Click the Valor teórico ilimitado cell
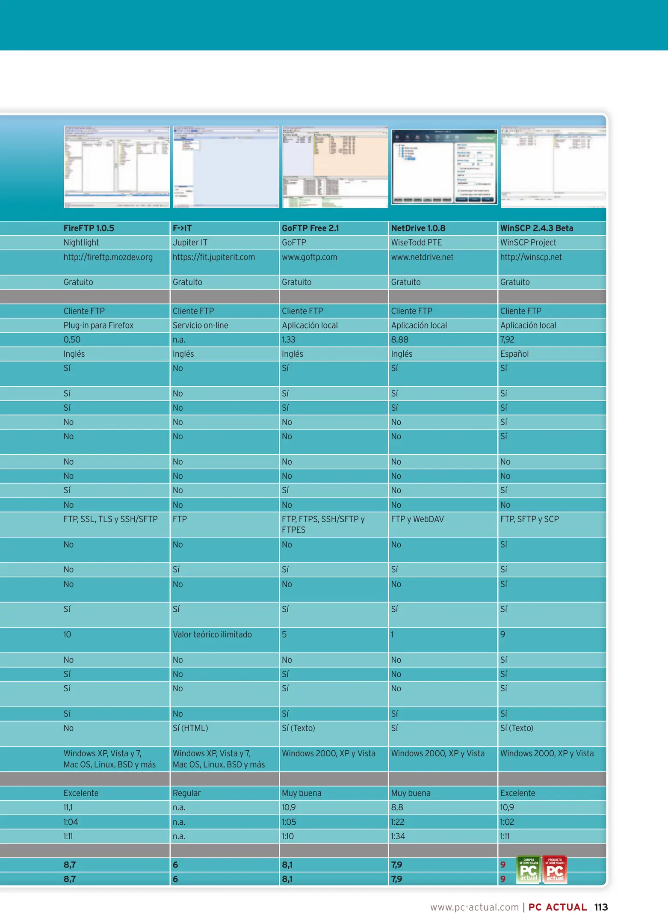 212,634
